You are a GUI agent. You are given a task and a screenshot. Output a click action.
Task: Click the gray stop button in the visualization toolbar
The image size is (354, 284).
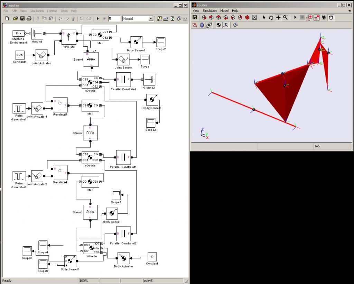pos(302,17)
